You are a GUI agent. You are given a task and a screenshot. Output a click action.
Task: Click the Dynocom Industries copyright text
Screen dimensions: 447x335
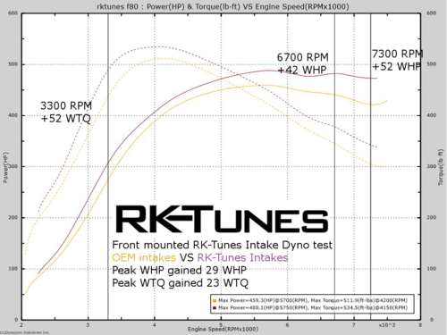25,332
